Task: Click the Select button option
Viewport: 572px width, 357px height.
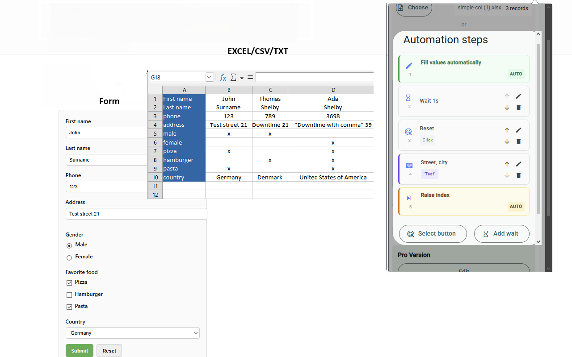Action: [x=433, y=233]
